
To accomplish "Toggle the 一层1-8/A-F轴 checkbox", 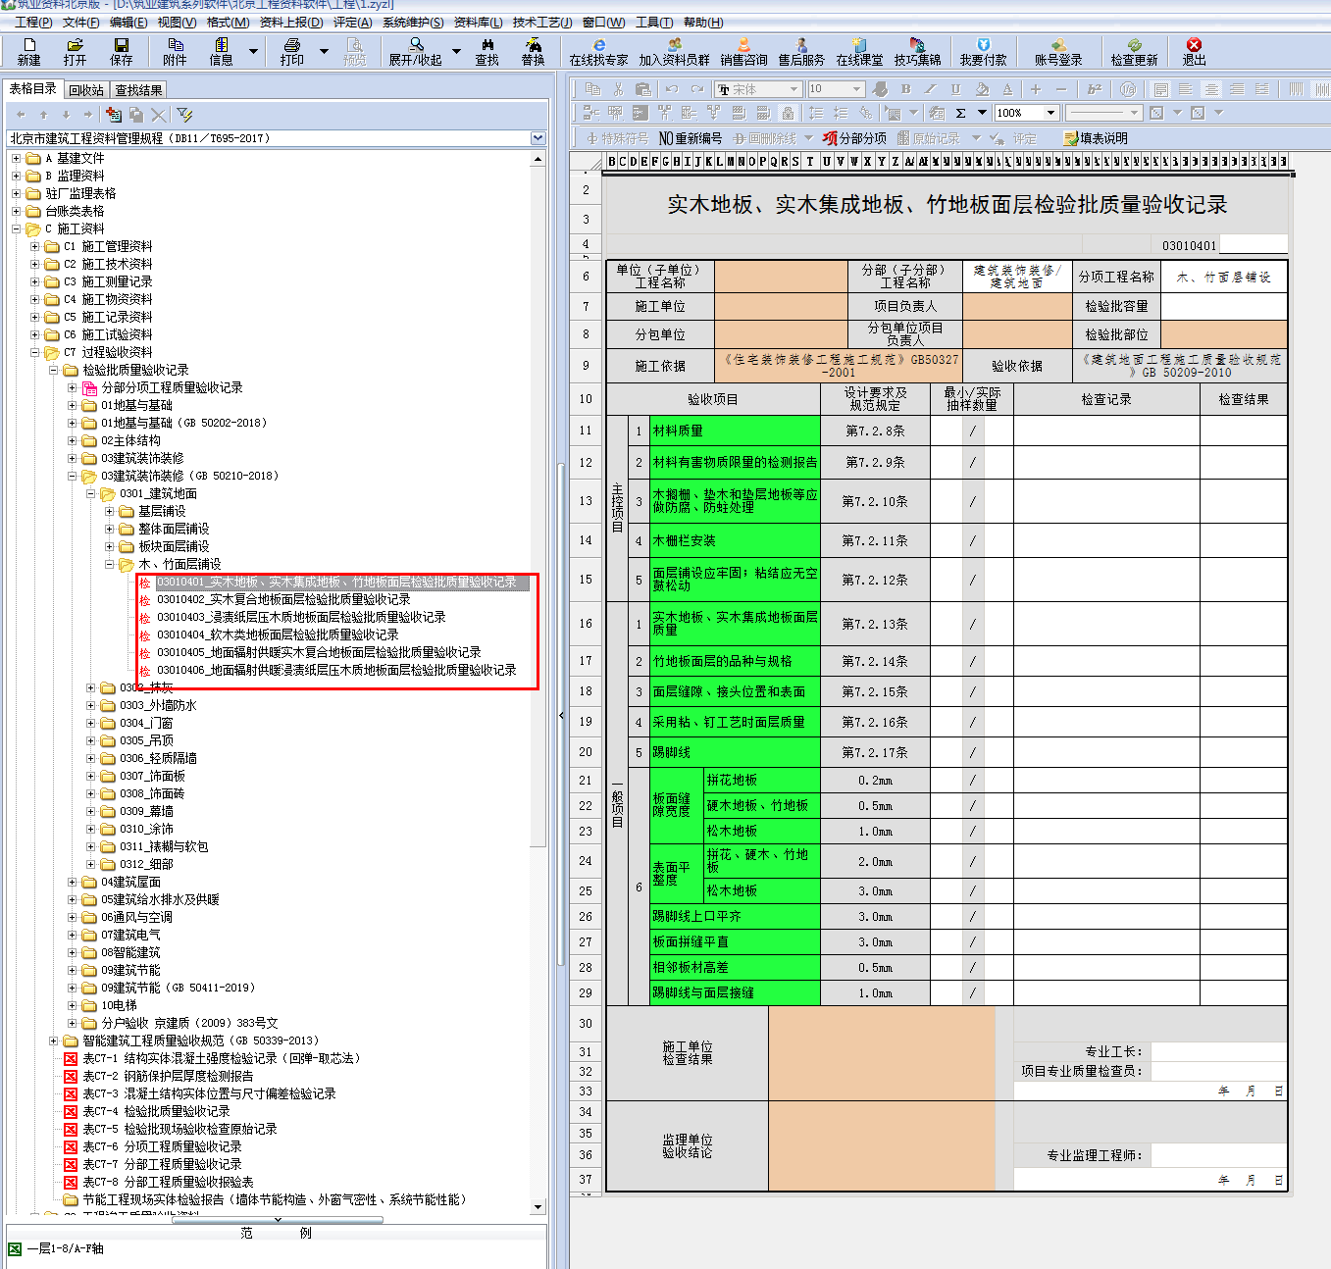I will 15,1248.
